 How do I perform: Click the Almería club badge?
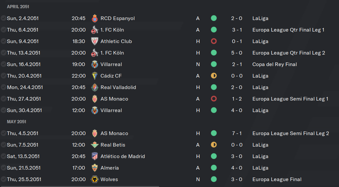tap(95, 168)
